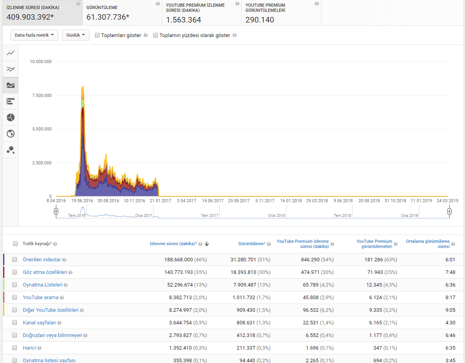Open the Harici traffic source link

30,348
